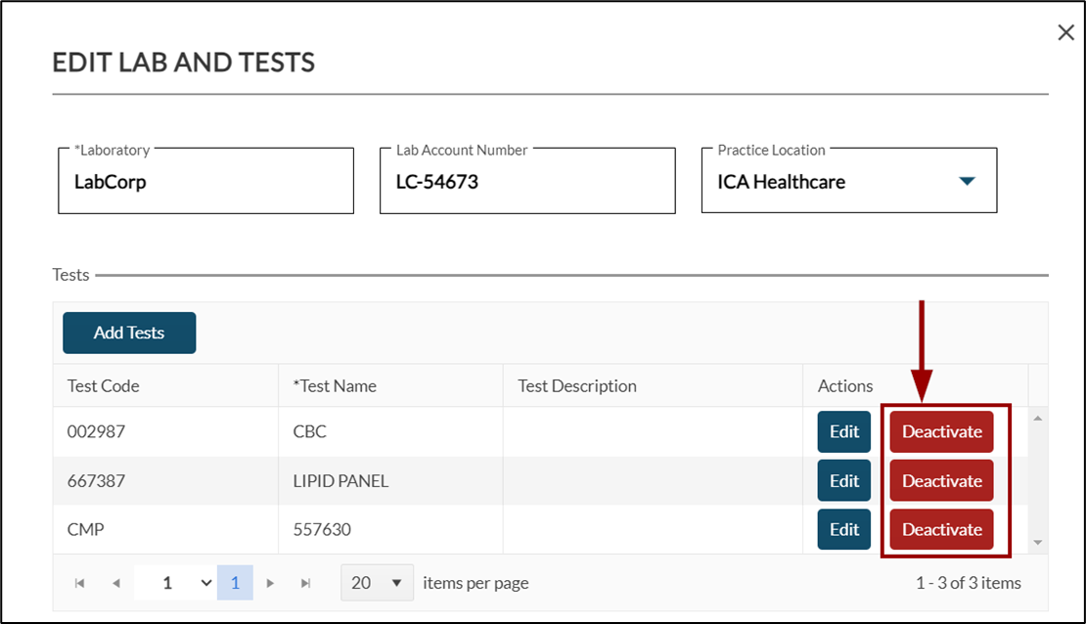Edit the CMP test row
1086x624 pixels.
click(x=843, y=529)
